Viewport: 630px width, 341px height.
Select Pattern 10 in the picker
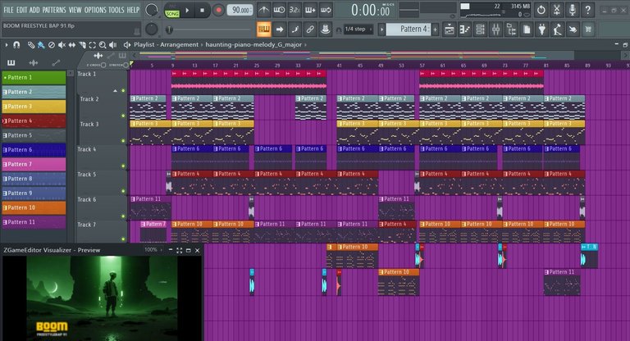coord(34,207)
